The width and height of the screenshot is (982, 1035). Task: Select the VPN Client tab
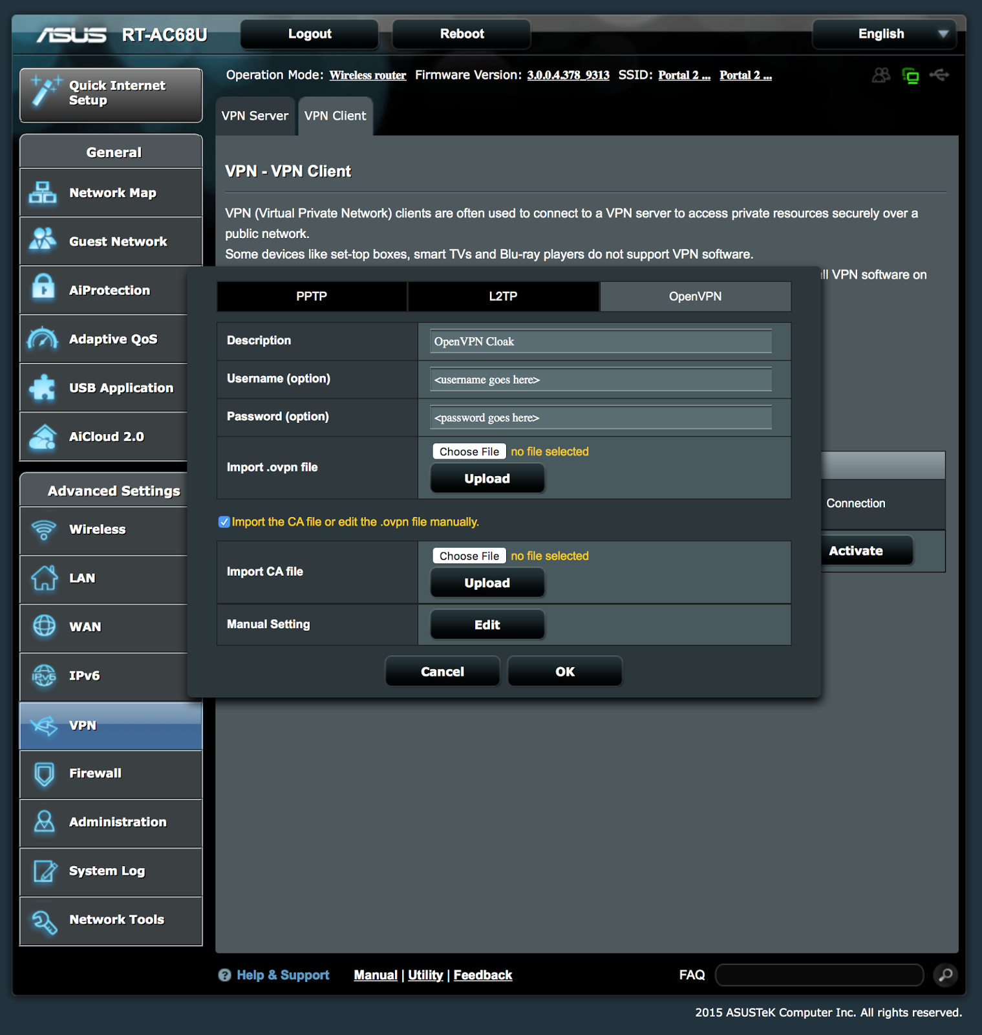tap(335, 116)
